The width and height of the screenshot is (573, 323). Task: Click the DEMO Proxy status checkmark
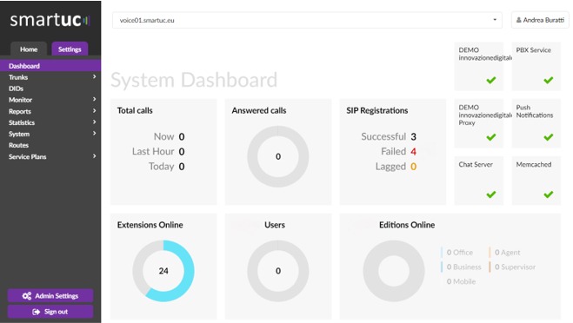(x=491, y=137)
